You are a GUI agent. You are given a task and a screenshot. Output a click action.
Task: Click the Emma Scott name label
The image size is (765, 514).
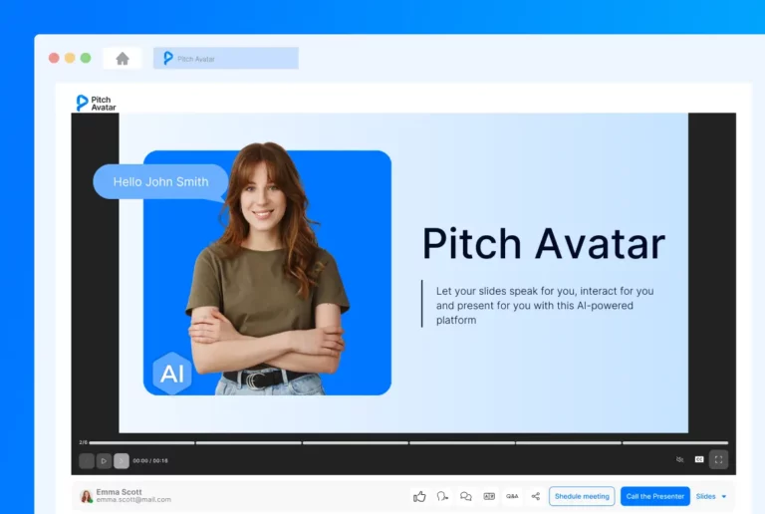(120, 491)
